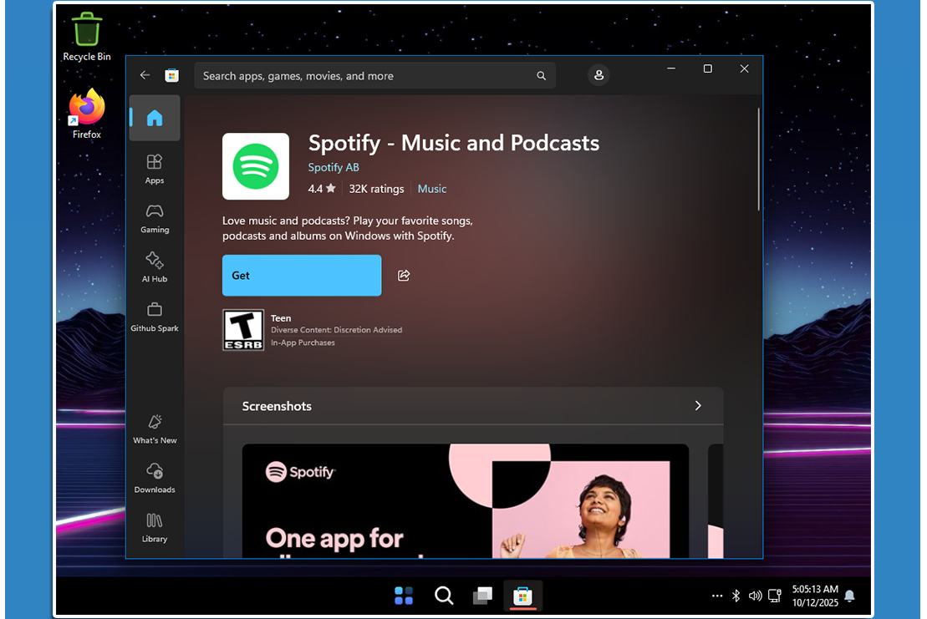Open the Windows Start menu
The width and height of the screenshot is (927, 619).
pos(404,596)
